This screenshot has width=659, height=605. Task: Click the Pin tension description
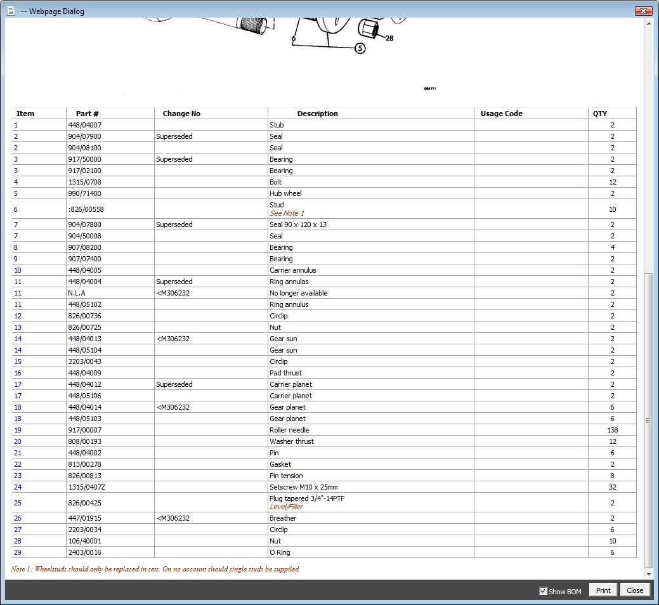tap(286, 476)
